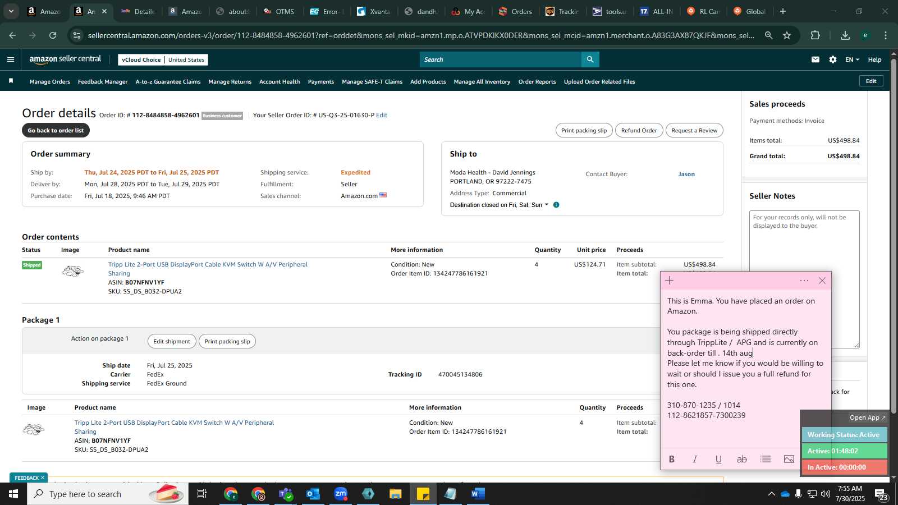Viewport: 898px width, 505px height.
Task: Open the settings gear icon
Action: coord(833,59)
